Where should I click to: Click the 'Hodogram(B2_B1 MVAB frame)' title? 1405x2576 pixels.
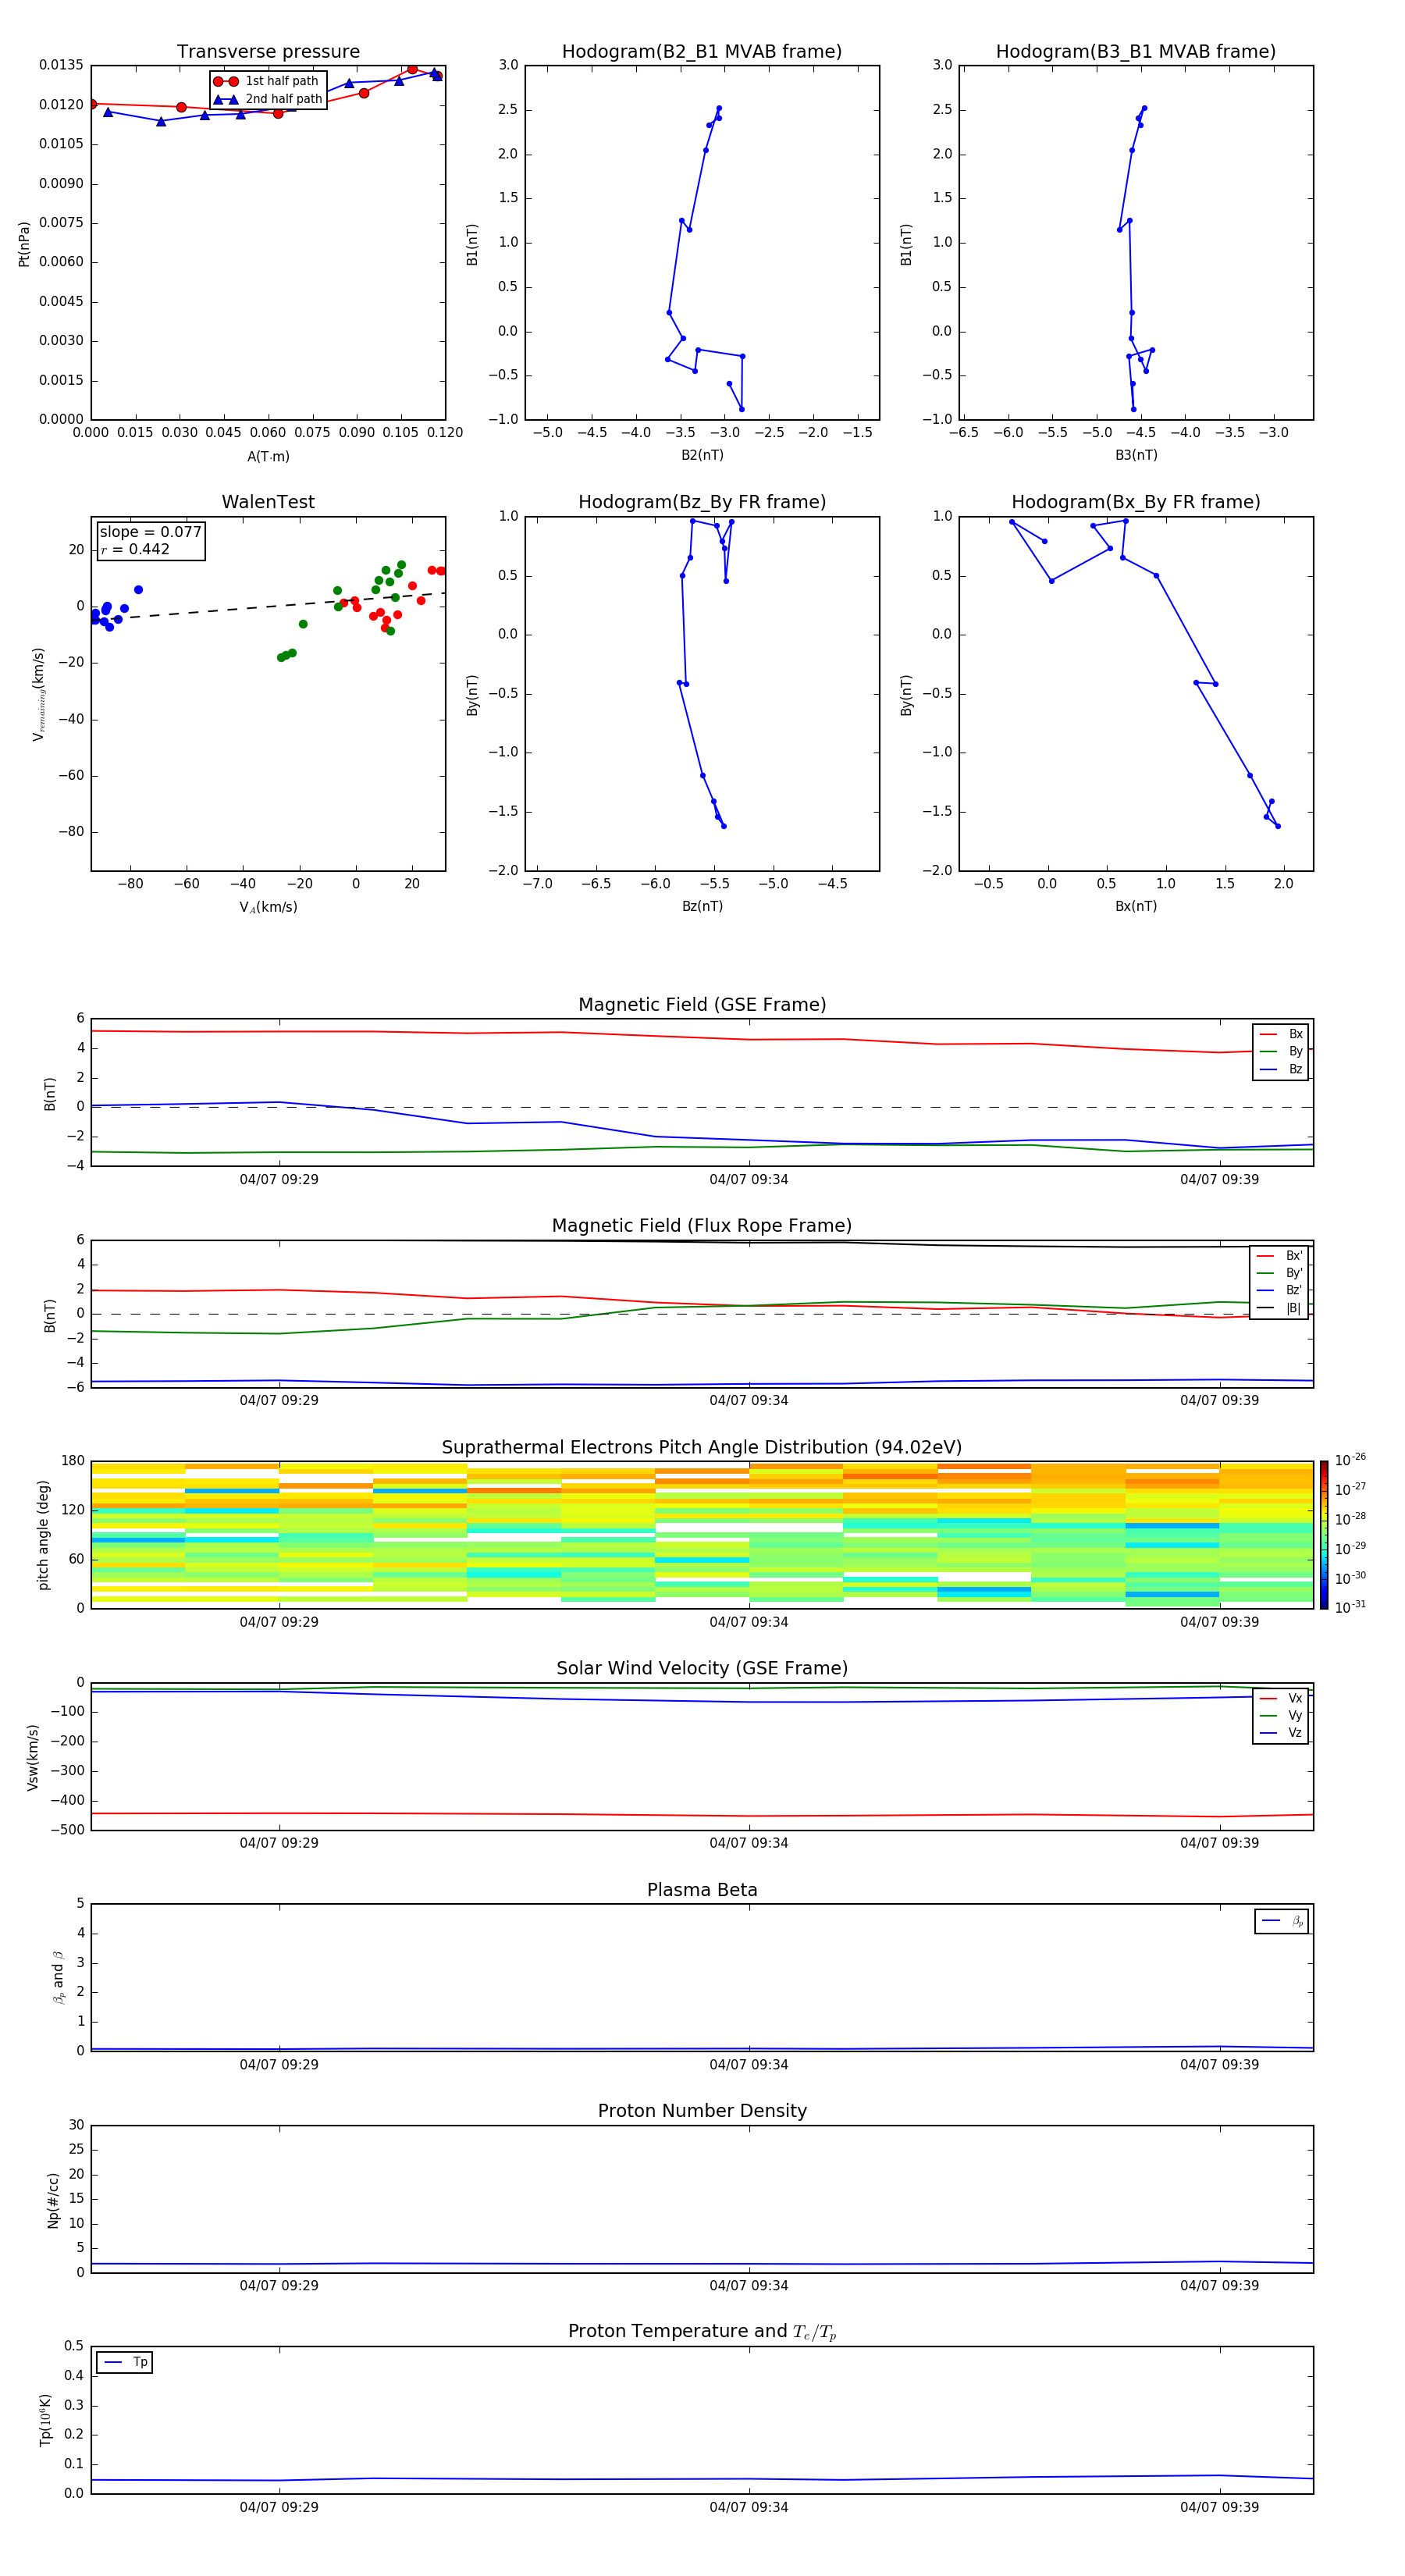(702, 52)
